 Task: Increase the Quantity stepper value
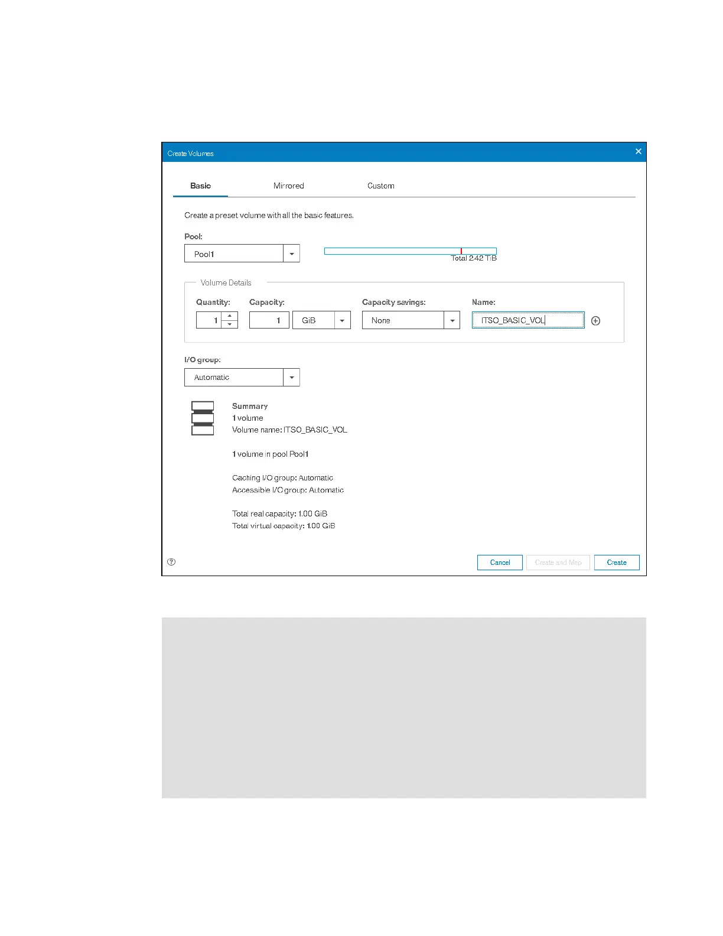(x=230, y=316)
